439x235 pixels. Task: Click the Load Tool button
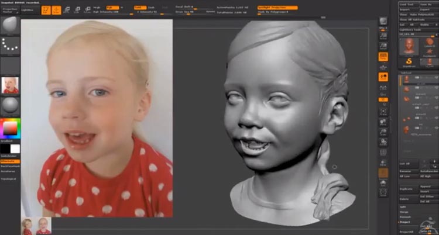point(409,5)
